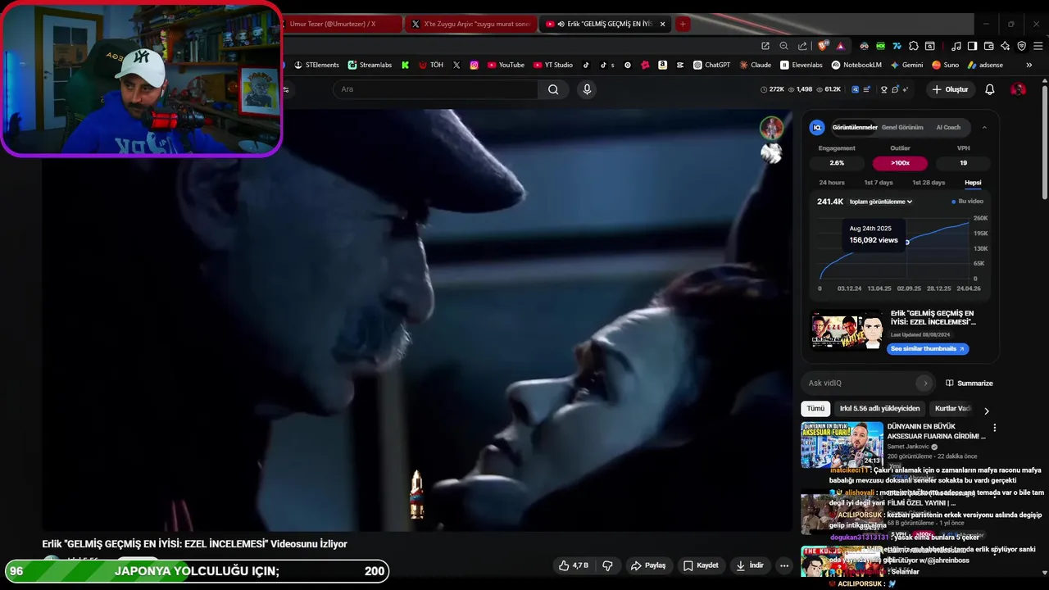This screenshot has height=590, width=1049.
Task: Select Irkıl 5.56 adlı yükleyiciden chip
Action: pyautogui.click(x=879, y=408)
